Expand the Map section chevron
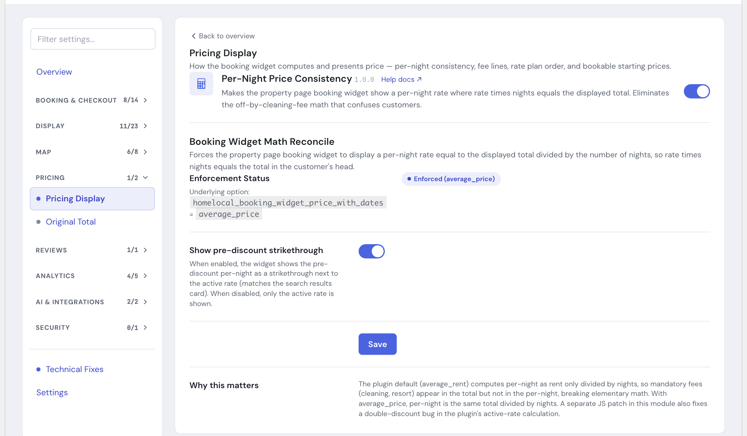The height and width of the screenshot is (436, 747). (145, 152)
